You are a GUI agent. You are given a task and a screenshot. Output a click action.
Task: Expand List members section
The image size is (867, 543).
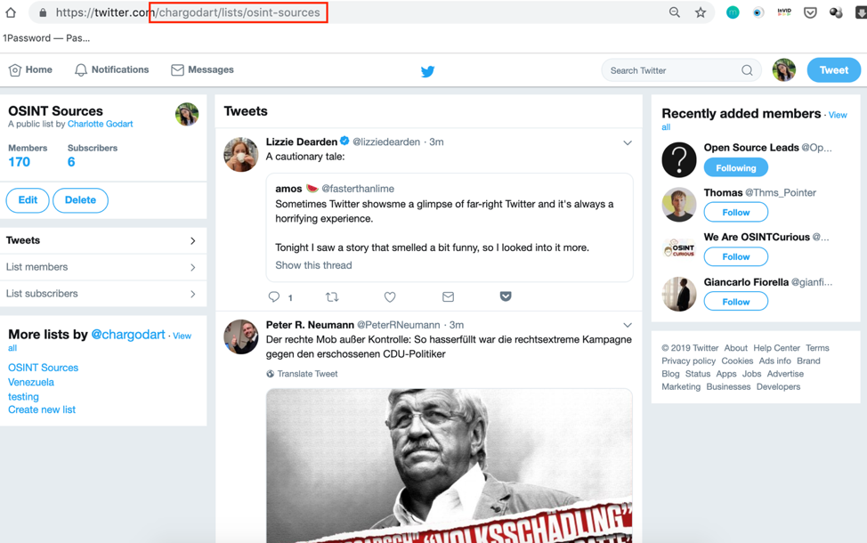coord(103,267)
